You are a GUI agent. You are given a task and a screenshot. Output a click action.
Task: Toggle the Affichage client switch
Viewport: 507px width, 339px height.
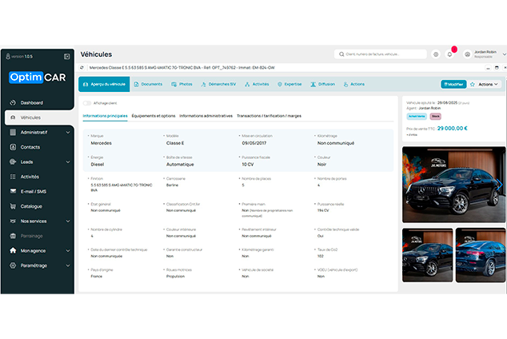pos(87,103)
